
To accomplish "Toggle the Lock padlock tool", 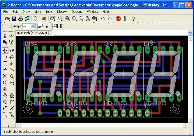I will [x=5, y=89].
